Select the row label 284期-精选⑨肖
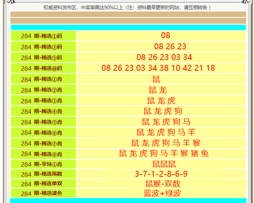The width and height of the screenshot is (254, 203). (41, 154)
